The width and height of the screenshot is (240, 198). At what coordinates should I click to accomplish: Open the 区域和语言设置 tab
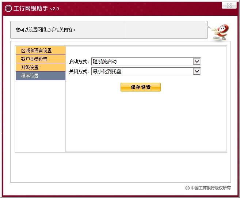point(41,51)
